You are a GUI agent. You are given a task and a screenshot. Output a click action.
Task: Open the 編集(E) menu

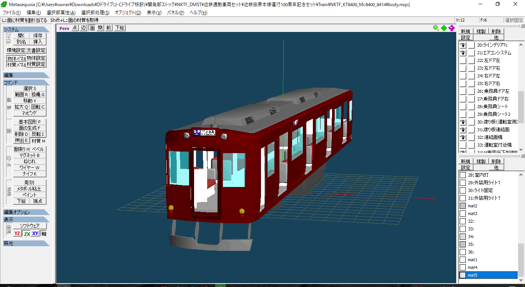pyautogui.click(x=34, y=13)
